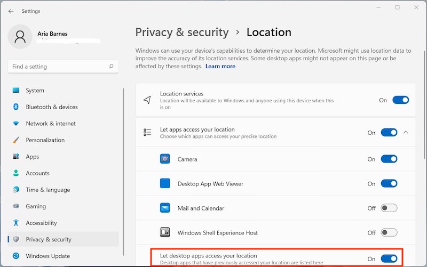Disable Desktop App Web Viewer location toggle
The image size is (427, 267).
click(389, 183)
